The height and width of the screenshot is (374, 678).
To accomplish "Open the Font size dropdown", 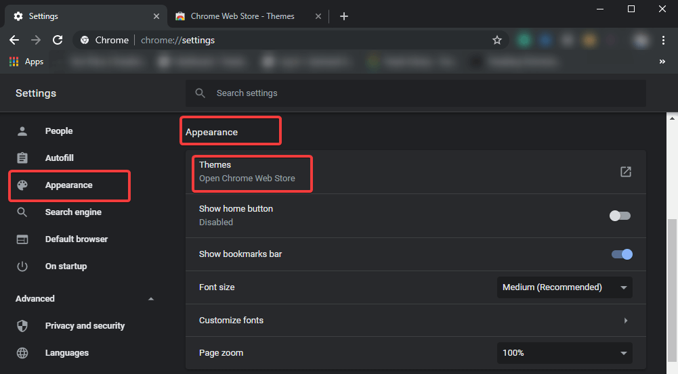I will click(x=565, y=287).
